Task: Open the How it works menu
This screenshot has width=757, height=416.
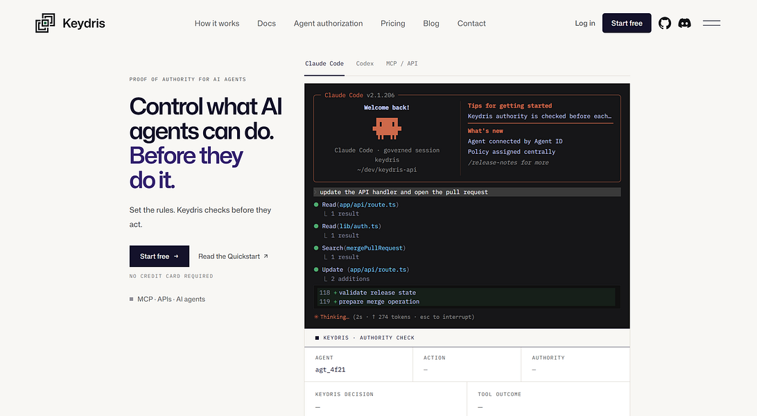Action: tap(217, 23)
